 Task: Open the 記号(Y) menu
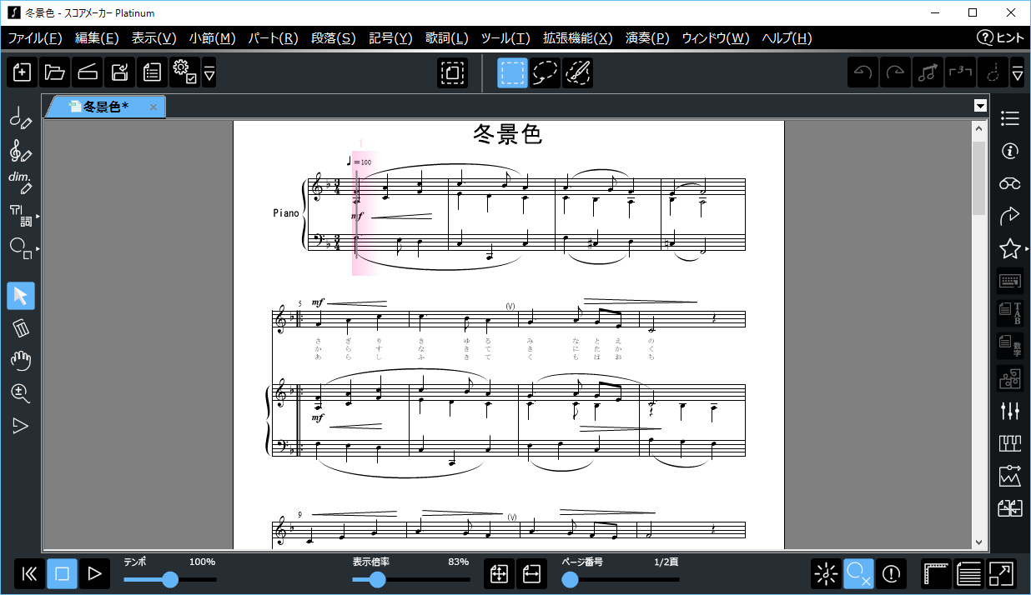tap(391, 38)
